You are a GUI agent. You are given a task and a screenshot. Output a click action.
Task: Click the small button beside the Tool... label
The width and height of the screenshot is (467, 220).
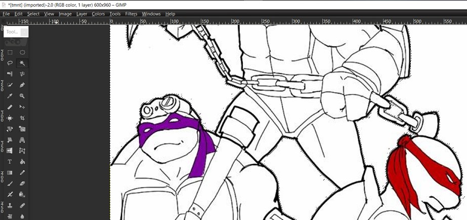click(24, 32)
